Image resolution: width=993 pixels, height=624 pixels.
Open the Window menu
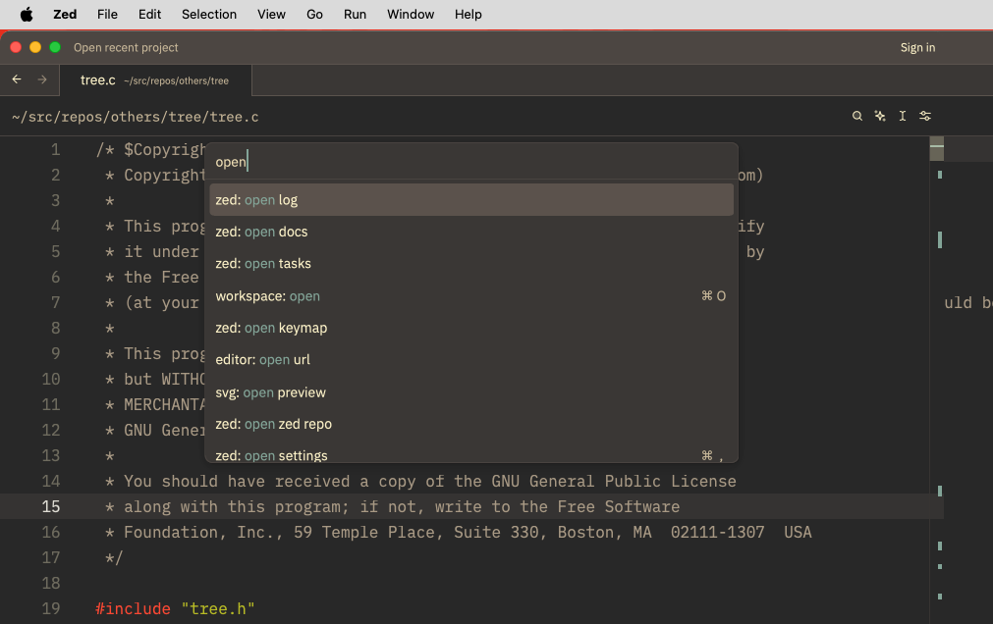(x=411, y=14)
